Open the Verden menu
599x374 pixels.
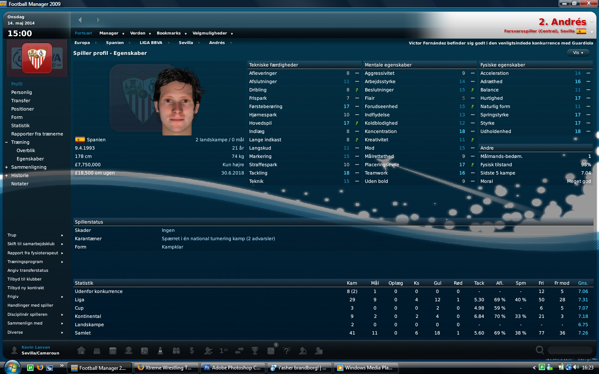141,33
